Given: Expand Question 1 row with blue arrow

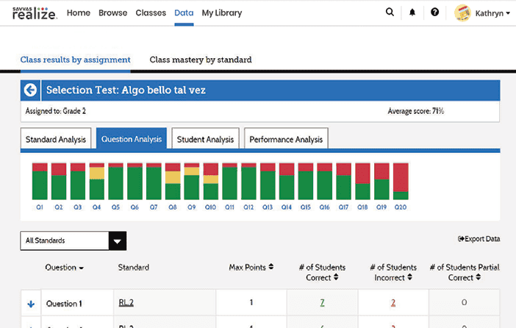Looking at the screenshot, I should point(30,303).
